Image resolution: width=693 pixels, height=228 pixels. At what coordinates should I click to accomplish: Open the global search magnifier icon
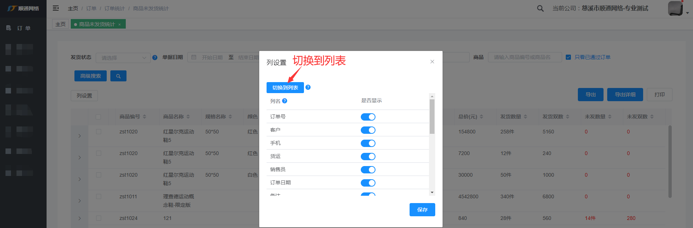pos(540,8)
